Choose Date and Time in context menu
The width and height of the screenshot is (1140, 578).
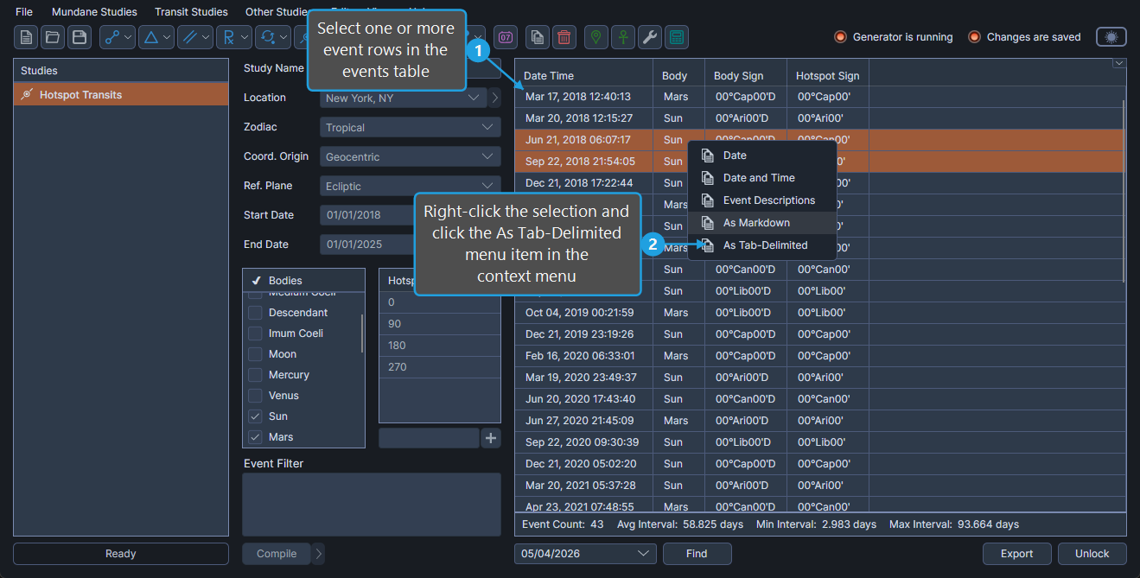(761, 178)
